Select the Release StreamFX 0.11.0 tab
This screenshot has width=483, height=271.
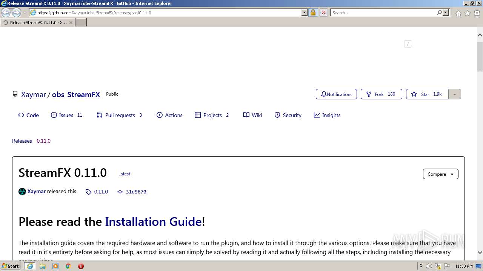(x=37, y=23)
